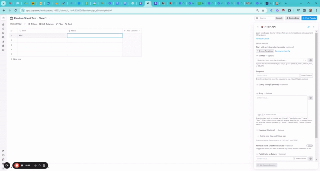The height and width of the screenshot is (171, 320).
Task: Open the Add Column dropdown
Action: (132, 31)
